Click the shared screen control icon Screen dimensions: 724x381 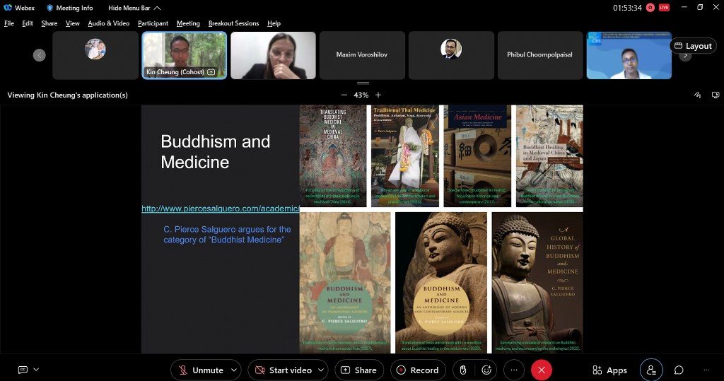716,95
